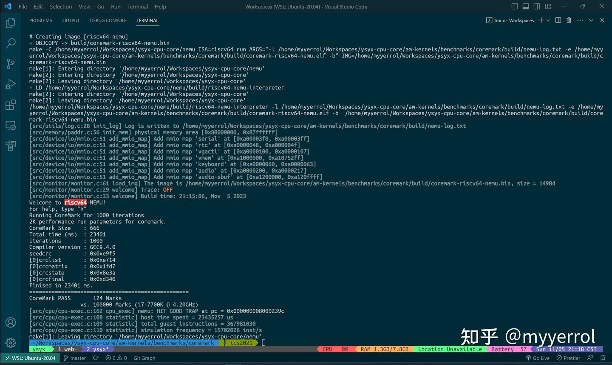Open the Terminal menu
This screenshot has height=365, width=612.
[138, 6]
